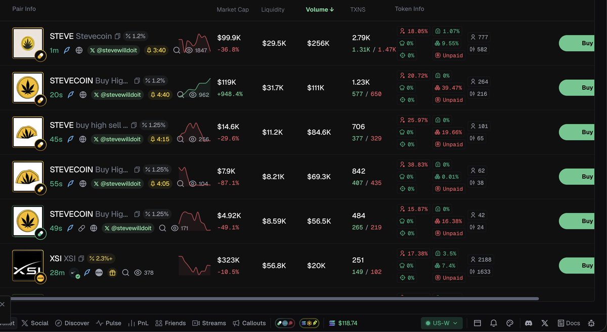This screenshot has width=607, height=332.
Task: Click the $118.74 wallet balance
Action: 343,323
